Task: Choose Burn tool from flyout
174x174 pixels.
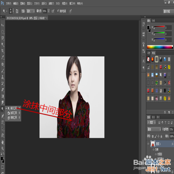Action: (x=14, y=113)
